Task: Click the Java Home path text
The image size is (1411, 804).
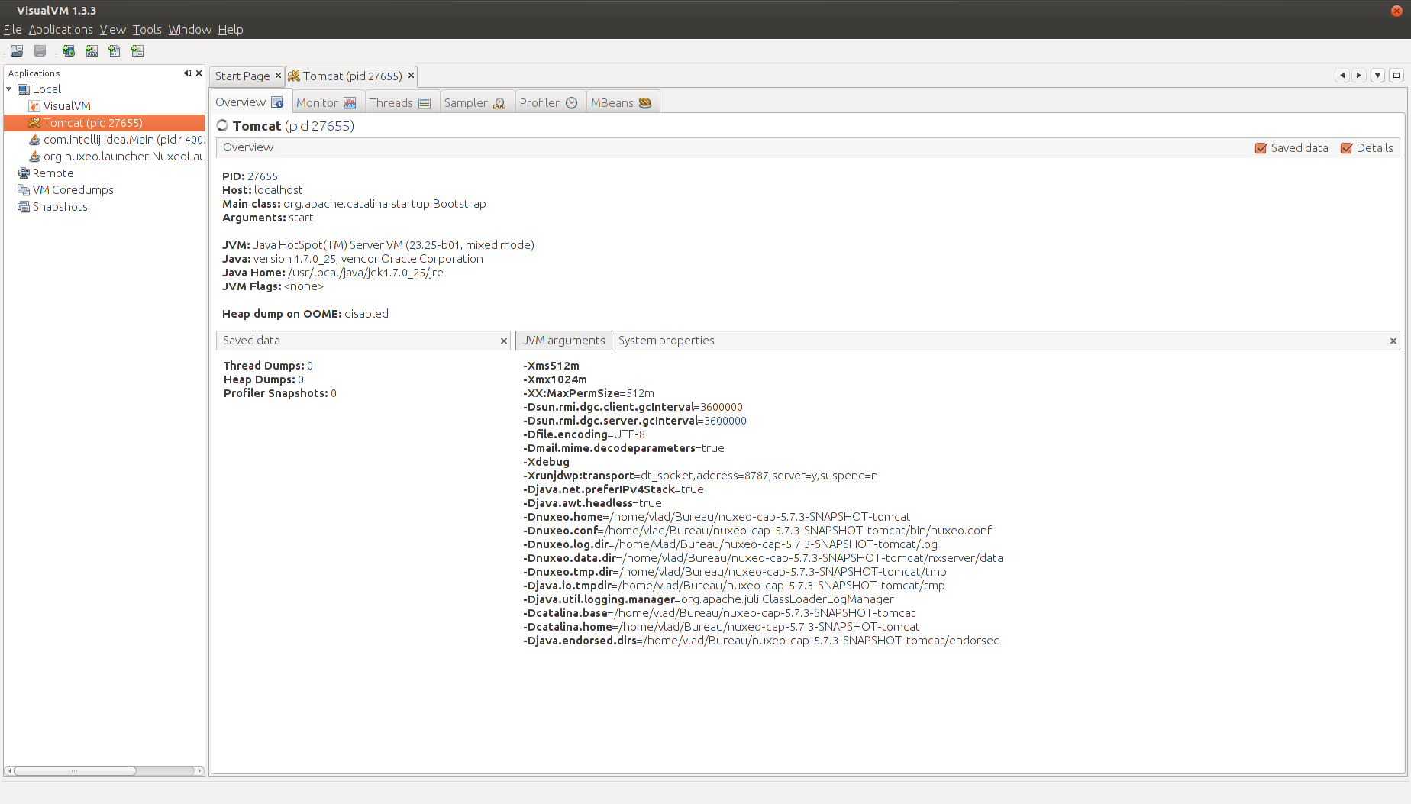Action: [366, 273]
